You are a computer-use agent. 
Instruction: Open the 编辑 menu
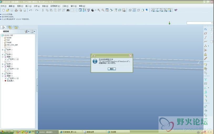(x=12, y=6)
